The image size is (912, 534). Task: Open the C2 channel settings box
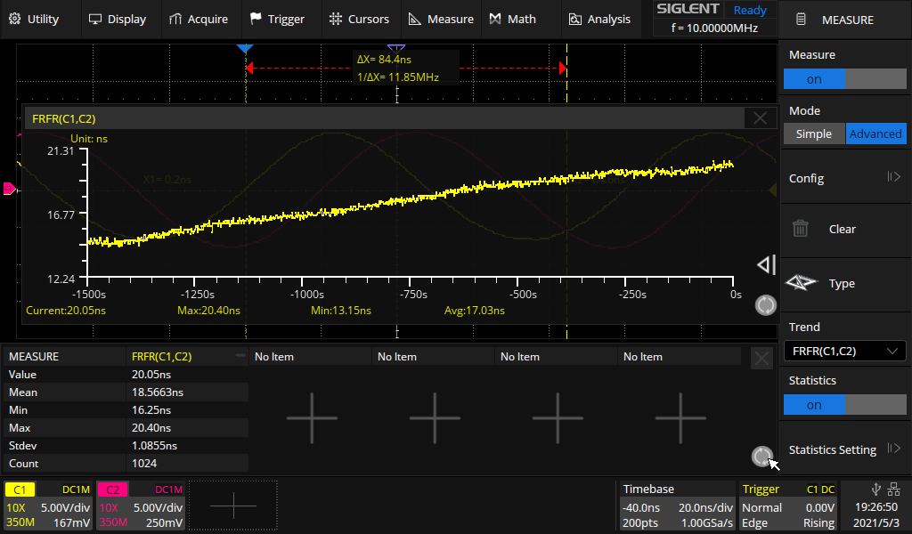click(141, 506)
